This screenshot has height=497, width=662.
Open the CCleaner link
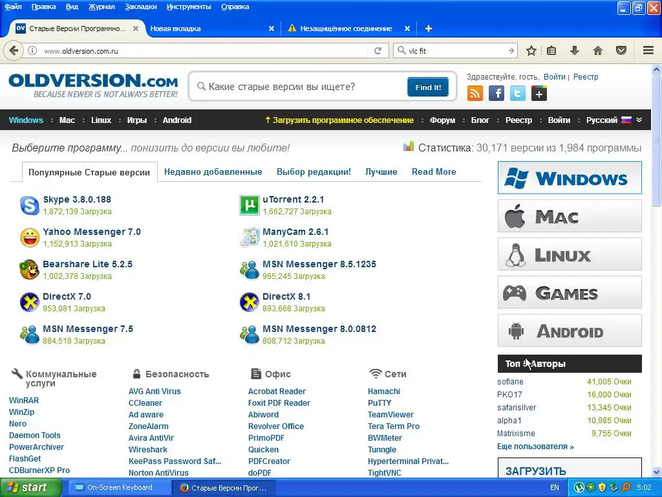click(x=145, y=403)
